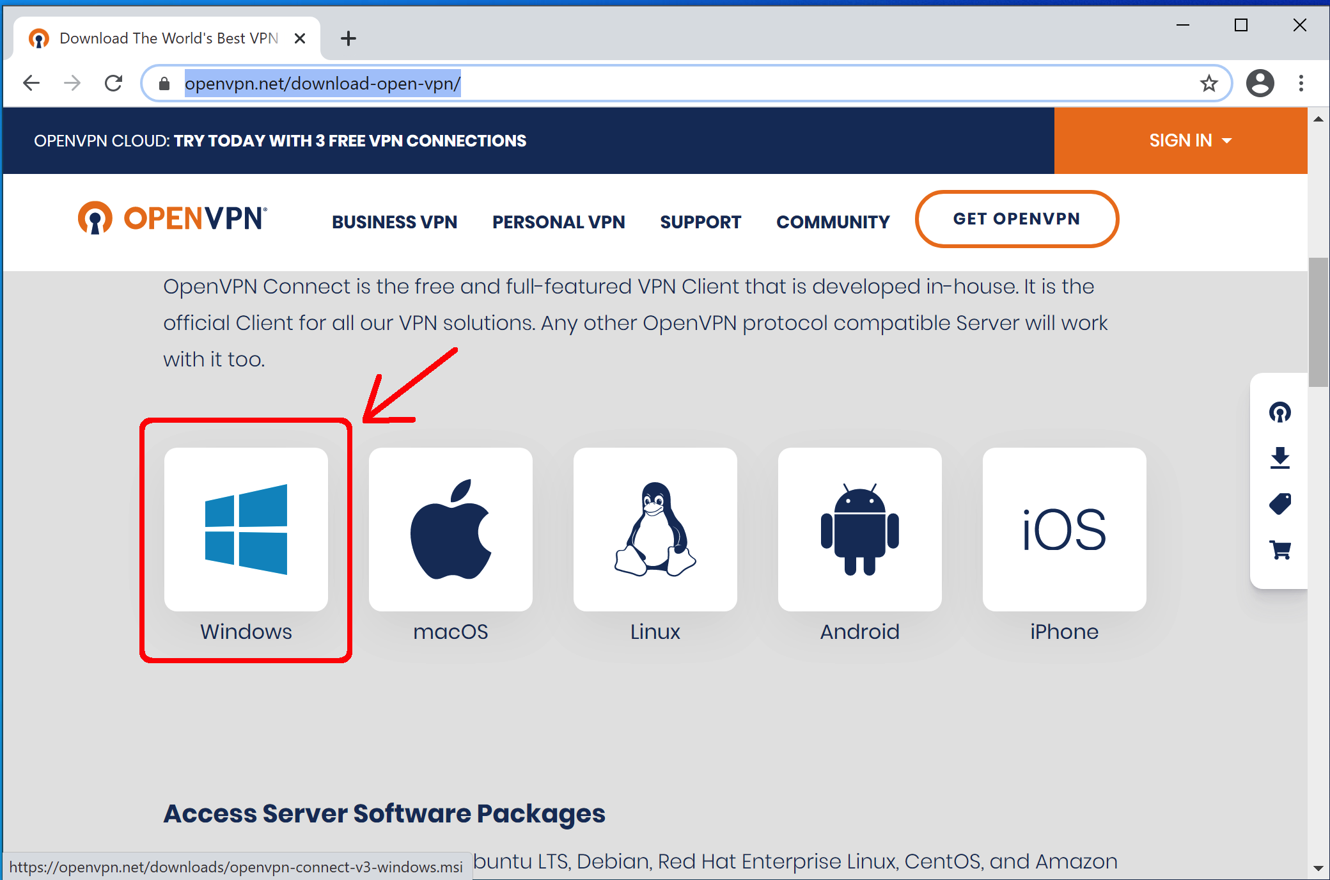Reload the page
The width and height of the screenshot is (1330, 880).
[x=114, y=83]
